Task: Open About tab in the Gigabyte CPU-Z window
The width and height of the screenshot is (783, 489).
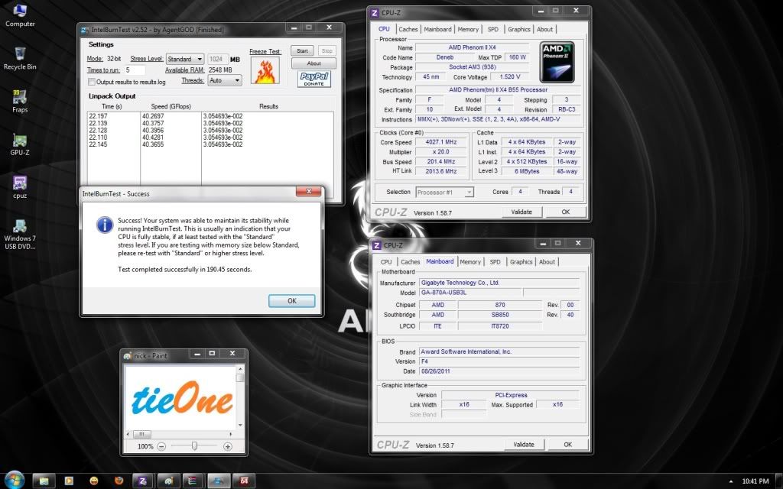Action: pos(547,262)
